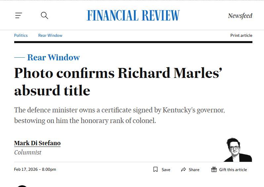Screen dimensions: 264x187
Task: Click the Save text label
Action: pos(166,169)
